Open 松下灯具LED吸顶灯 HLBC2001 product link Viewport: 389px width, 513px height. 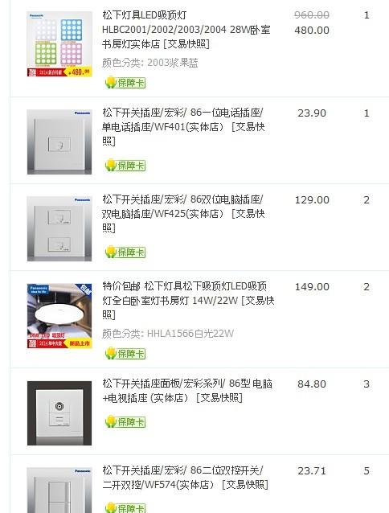pyautogui.click(x=186, y=30)
